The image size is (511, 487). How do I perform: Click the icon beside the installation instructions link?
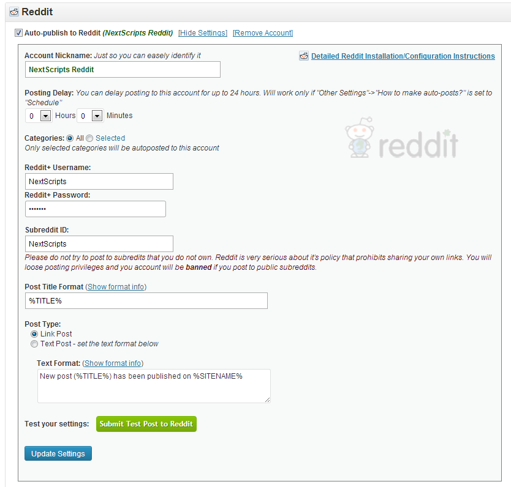click(303, 56)
